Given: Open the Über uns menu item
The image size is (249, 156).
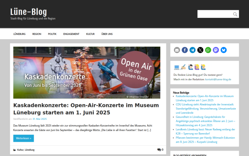Looking at the screenshot, I should click(x=107, y=34).
